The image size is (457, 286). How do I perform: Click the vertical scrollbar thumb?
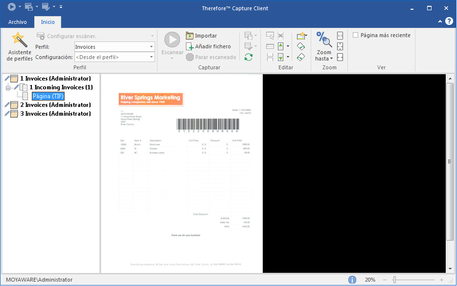click(x=450, y=162)
